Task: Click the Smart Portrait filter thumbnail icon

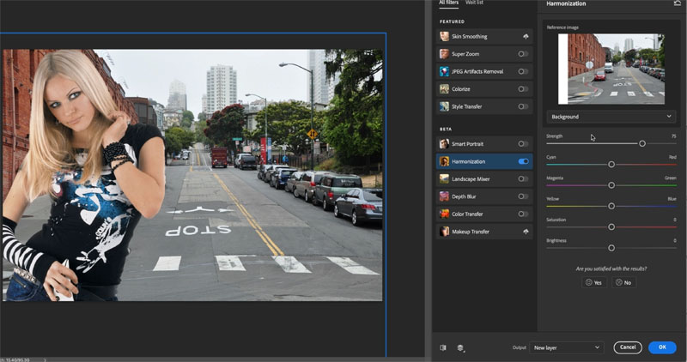Action: 444,143
